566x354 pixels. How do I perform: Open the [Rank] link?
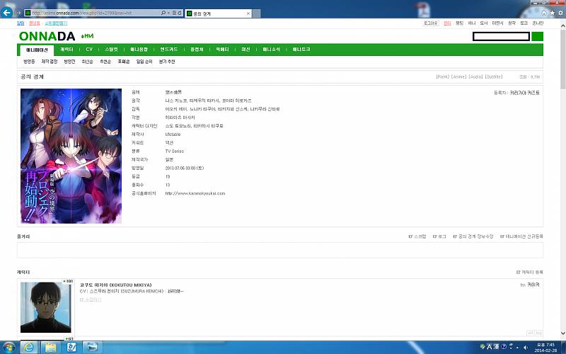(443, 76)
